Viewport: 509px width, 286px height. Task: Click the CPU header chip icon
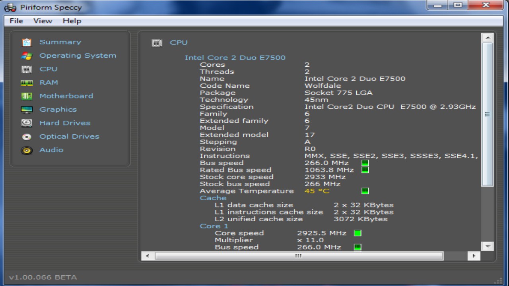click(157, 43)
